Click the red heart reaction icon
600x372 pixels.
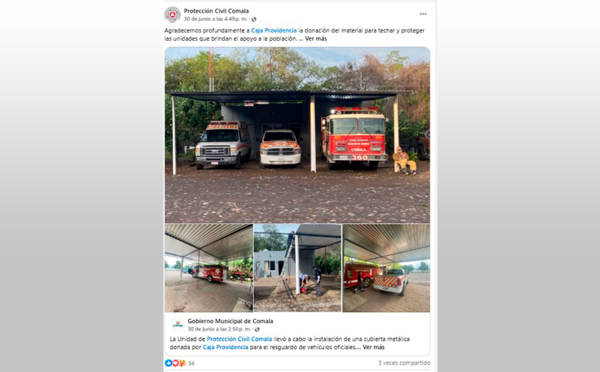[175, 363]
